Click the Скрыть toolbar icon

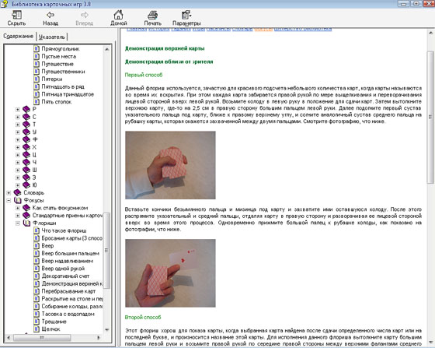pos(16,18)
